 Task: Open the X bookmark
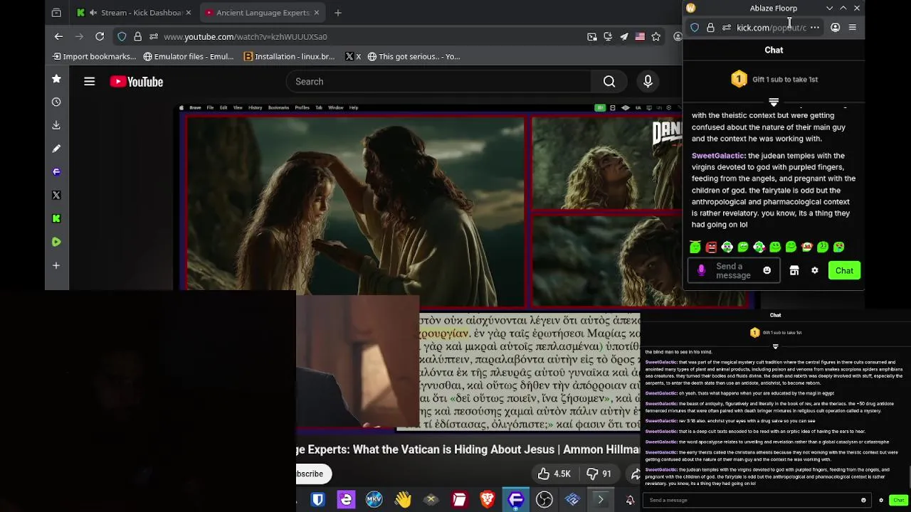click(353, 56)
